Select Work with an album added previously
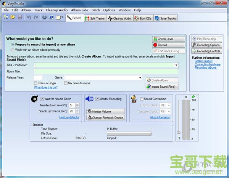Image resolution: width=229 pixels, height=178 pixels. click(x=13, y=50)
